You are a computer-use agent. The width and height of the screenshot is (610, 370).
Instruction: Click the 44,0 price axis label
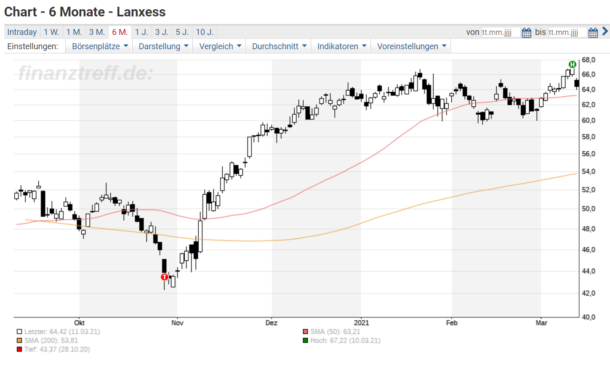589,271
